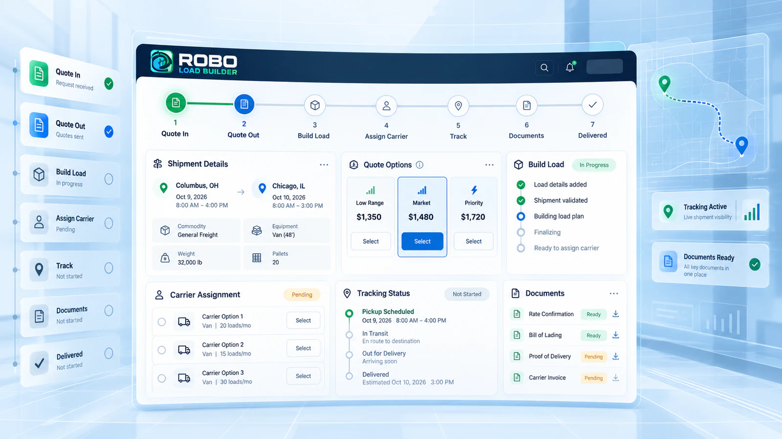Click the 'Pending' Carrier Assignment badge
Viewport: 782px width, 439px height.
[302, 295]
